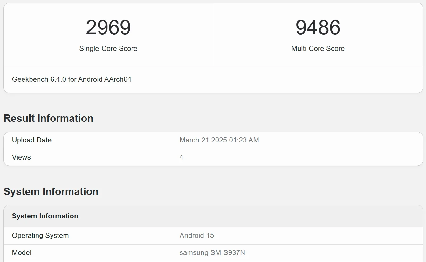Click the SM-S937N model number

pyautogui.click(x=228, y=253)
